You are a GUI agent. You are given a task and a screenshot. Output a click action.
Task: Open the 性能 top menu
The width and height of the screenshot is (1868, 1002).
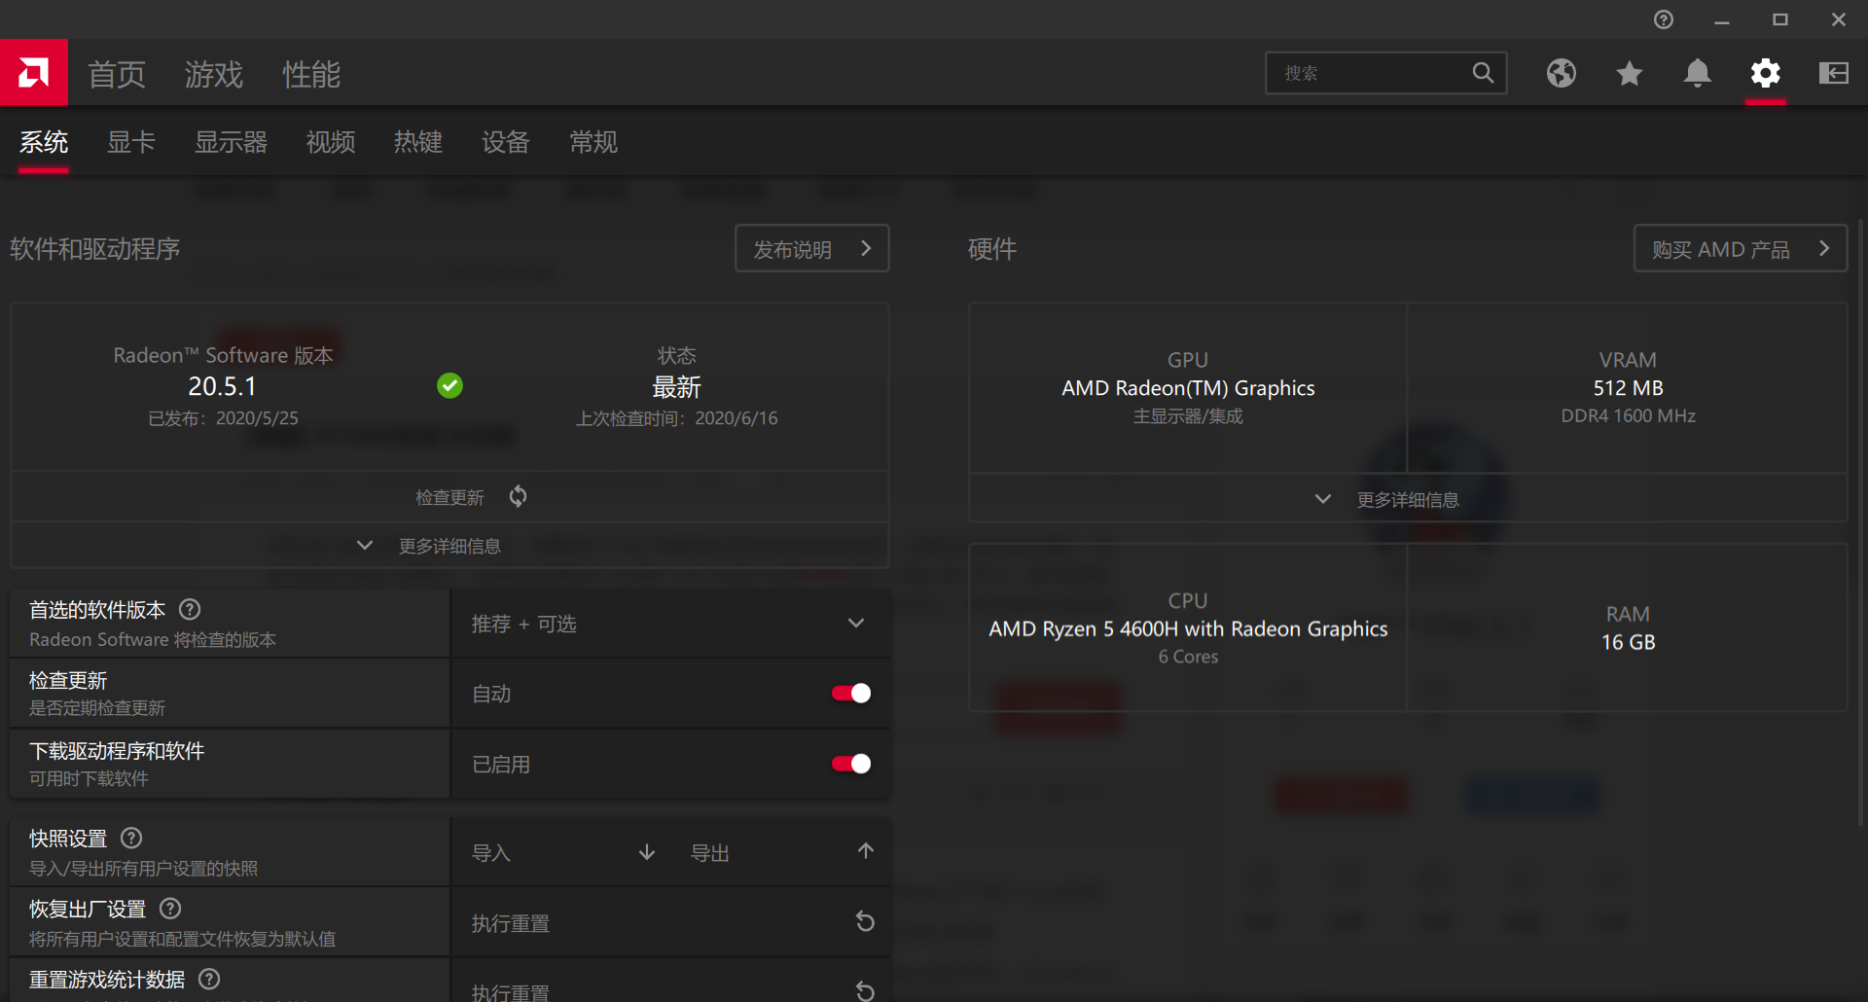311,74
